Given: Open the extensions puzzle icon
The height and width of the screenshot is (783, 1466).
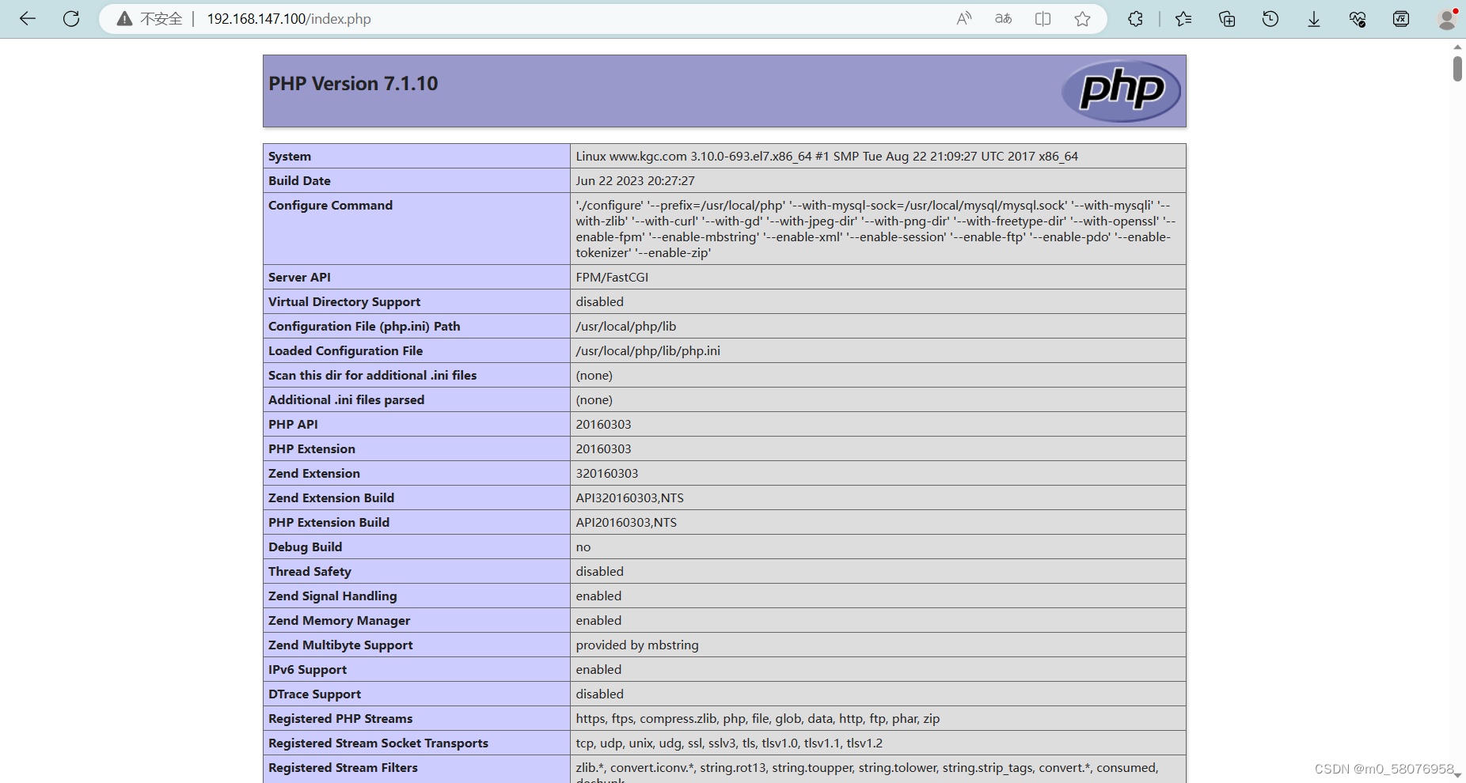Looking at the screenshot, I should click(x=1135, y=19).
